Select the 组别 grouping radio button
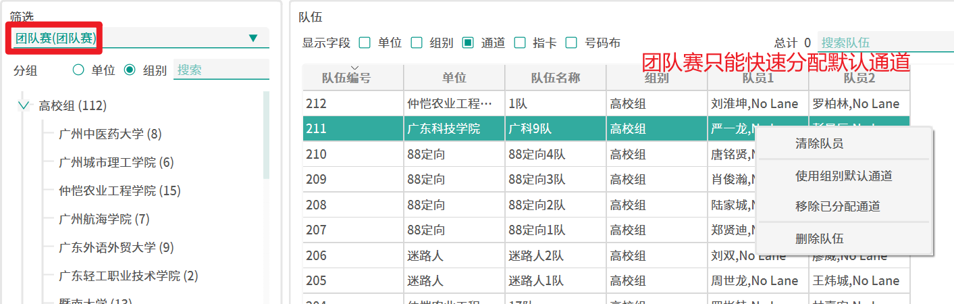 (130, 70)
